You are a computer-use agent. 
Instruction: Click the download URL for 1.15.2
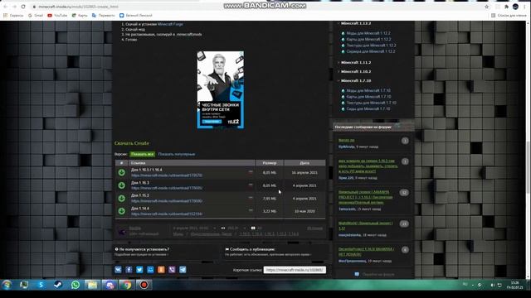click(x=167, y=201)
